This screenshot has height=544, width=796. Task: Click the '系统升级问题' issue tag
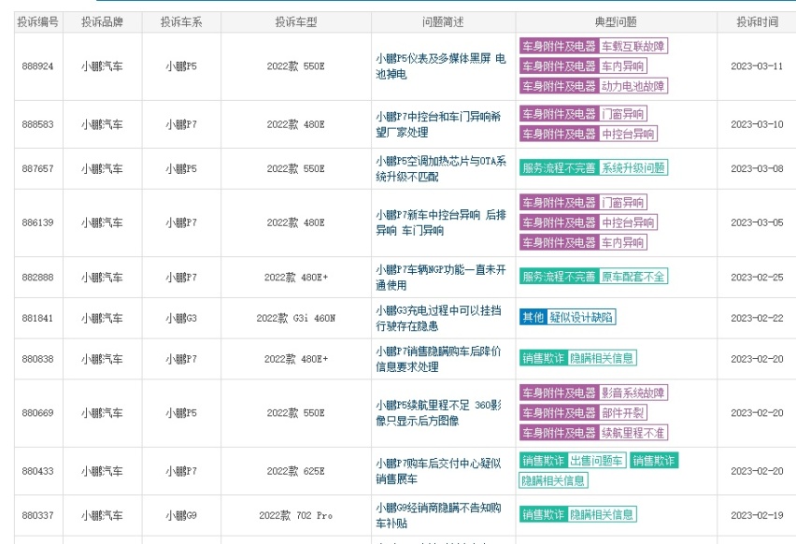tap(633, 167)
